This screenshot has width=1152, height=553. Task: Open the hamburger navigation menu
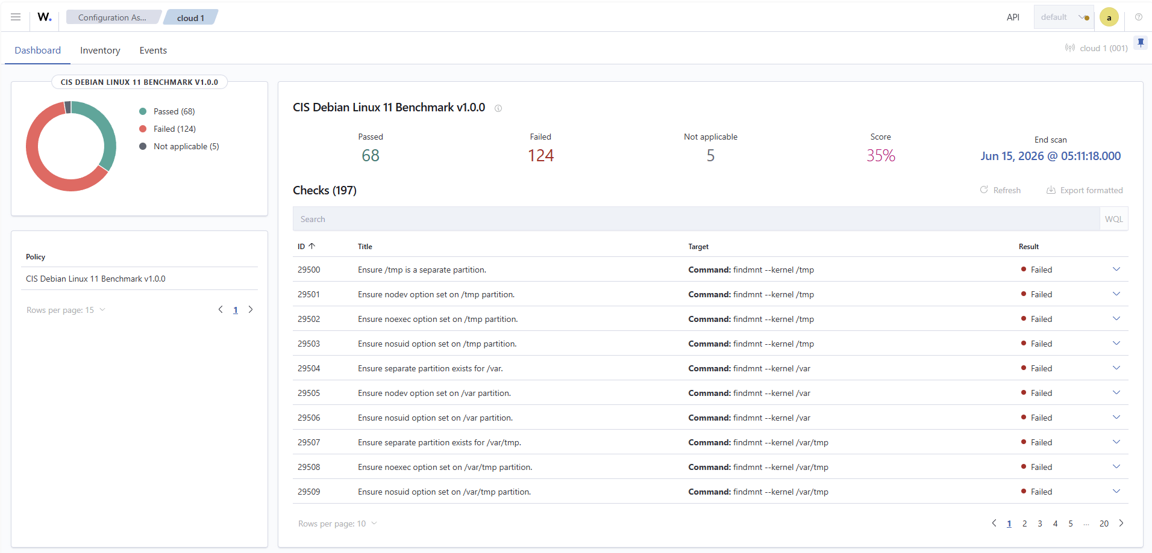click(16, 17)
